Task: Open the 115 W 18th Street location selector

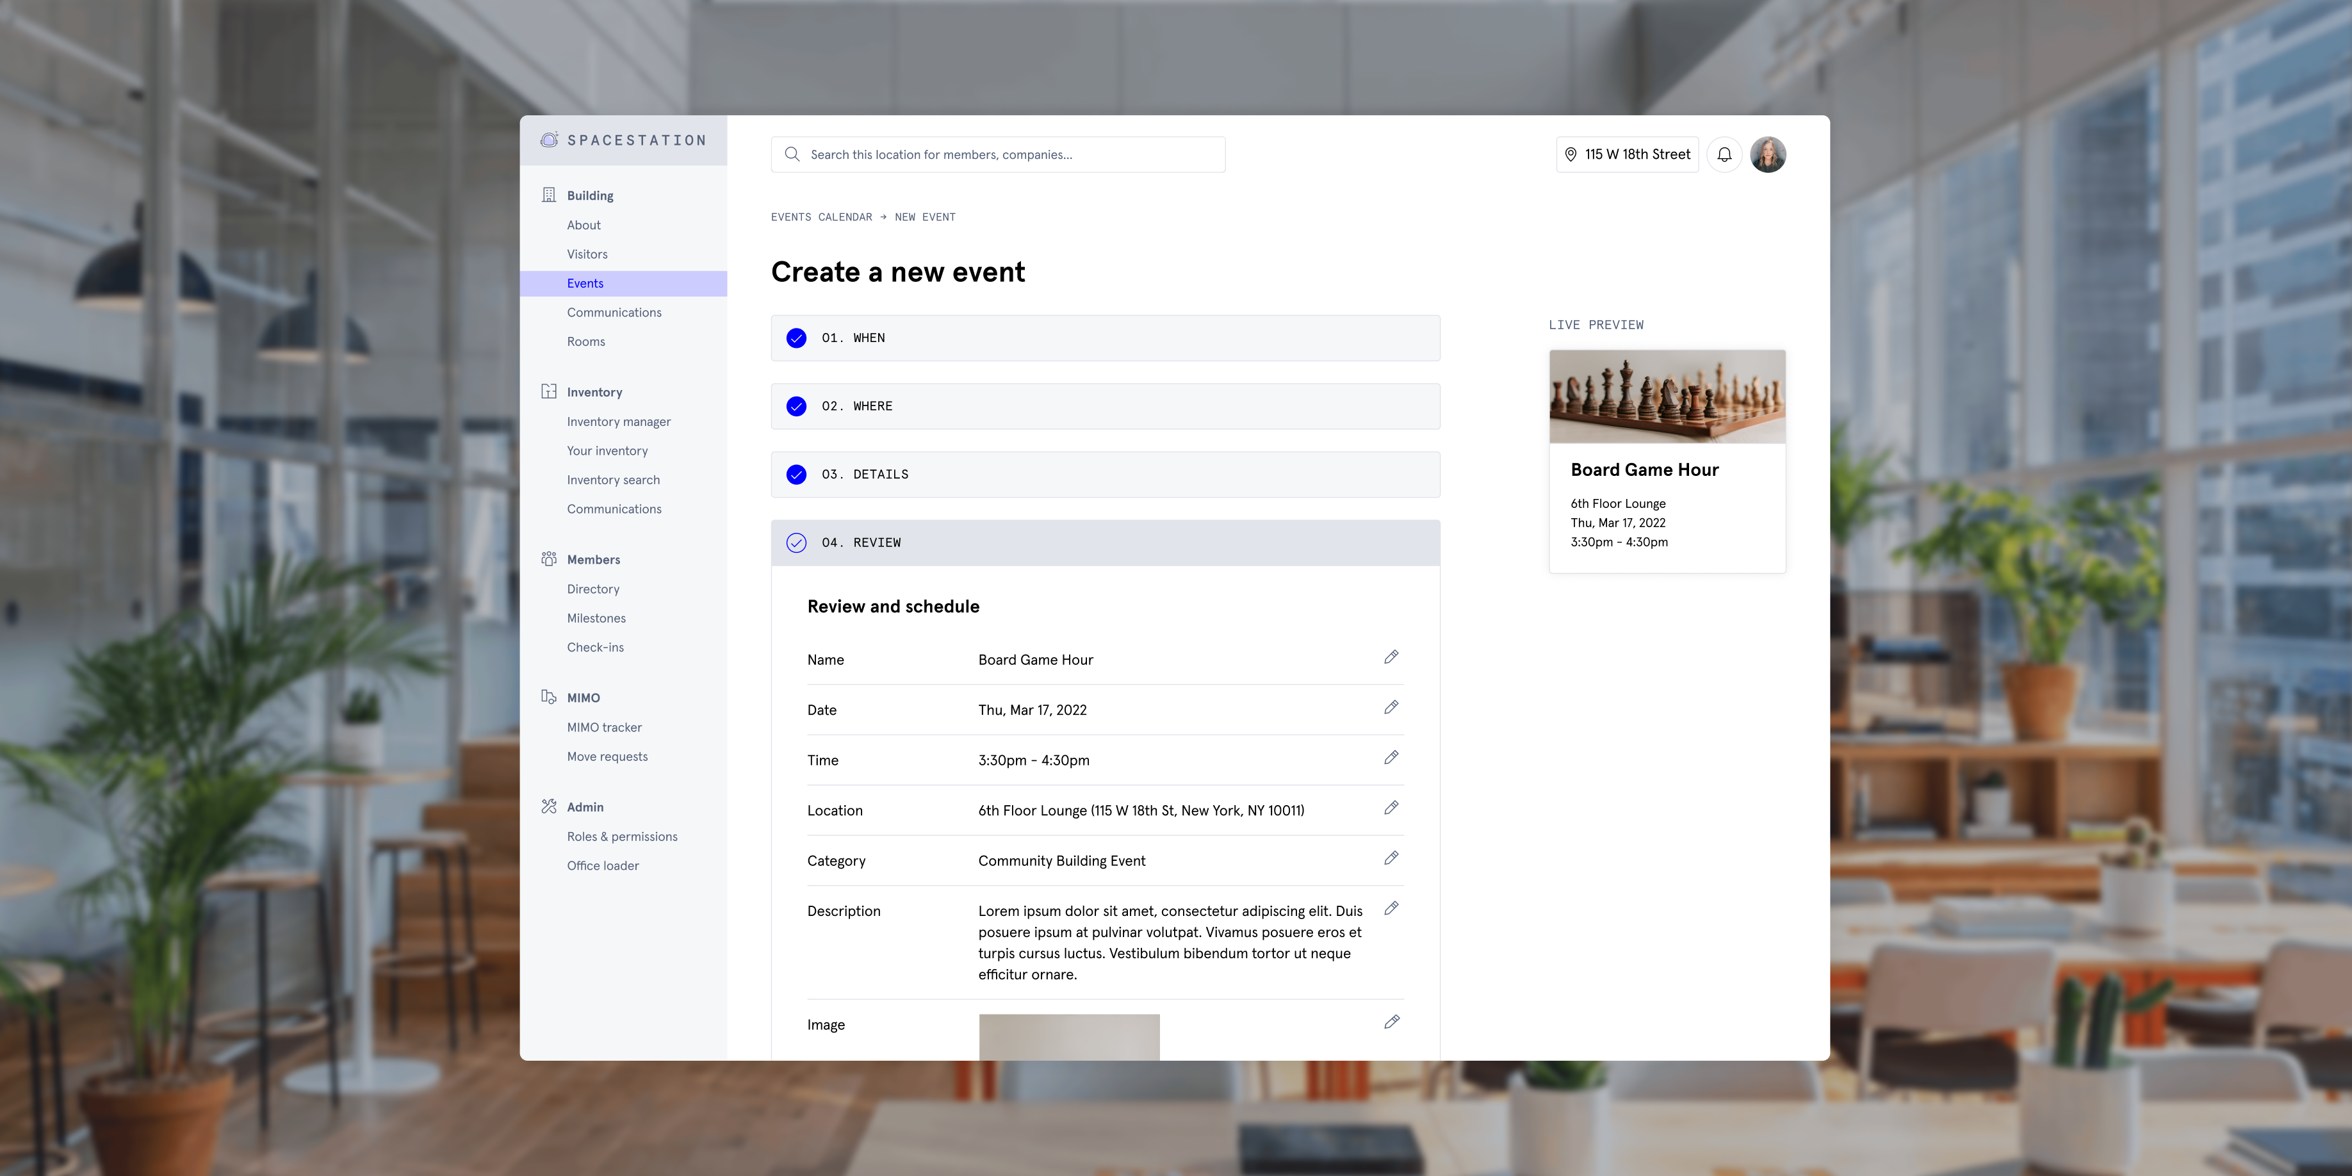Action: [x=1627, y=154]
